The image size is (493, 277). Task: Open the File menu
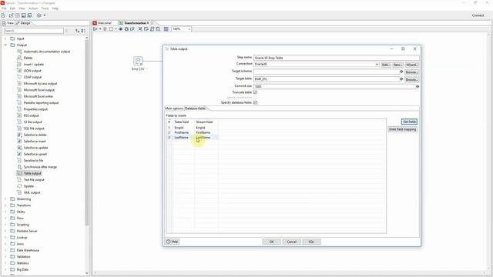4,8
